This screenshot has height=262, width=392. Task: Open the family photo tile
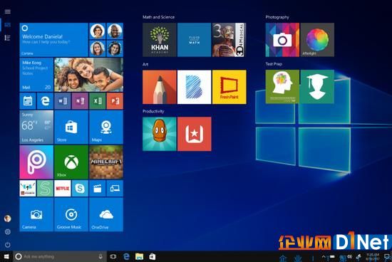coord(88,75)
